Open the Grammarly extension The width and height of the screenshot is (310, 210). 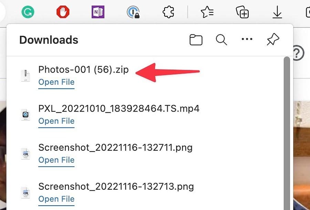pyautogui.click(x=28, y=11)
